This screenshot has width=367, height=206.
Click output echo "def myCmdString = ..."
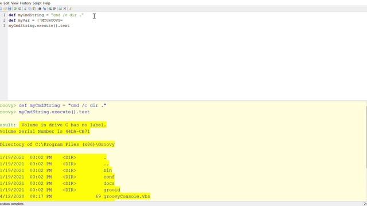[x=63, y=105]
